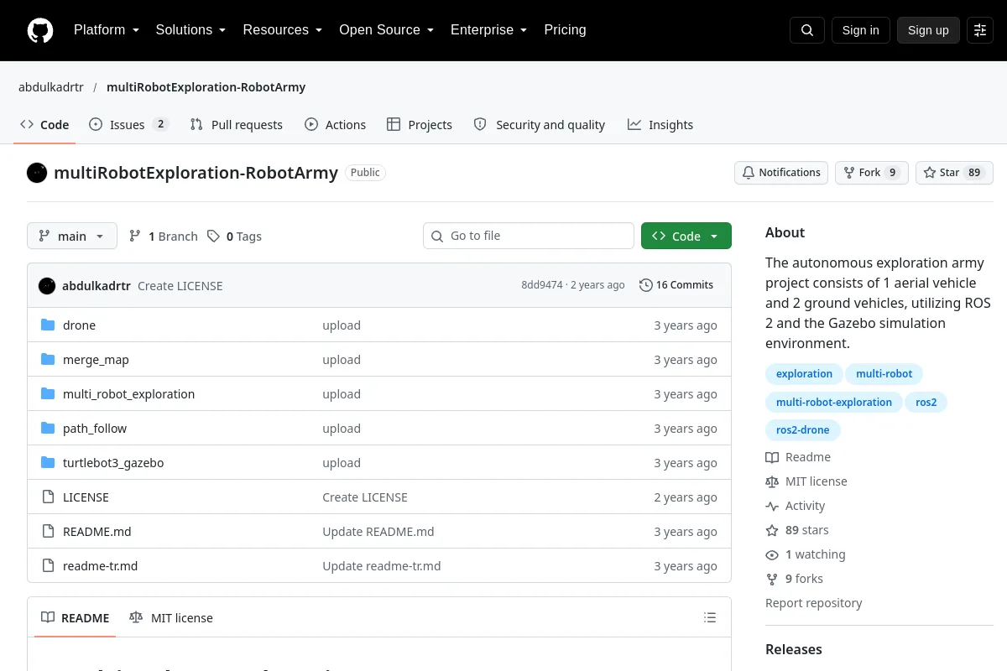Click the LICENSE file icon
This screenshot has width=1007, height=671.
48,497
